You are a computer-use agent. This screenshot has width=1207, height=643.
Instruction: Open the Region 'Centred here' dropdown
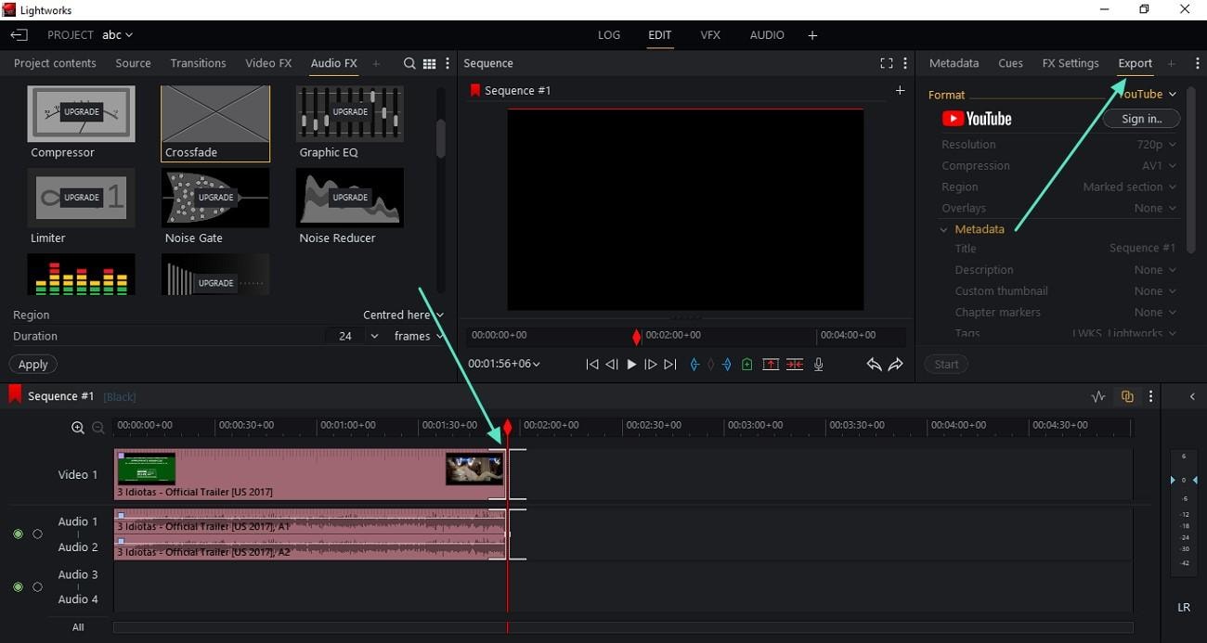pyautogui.click(x=403, y=315)
